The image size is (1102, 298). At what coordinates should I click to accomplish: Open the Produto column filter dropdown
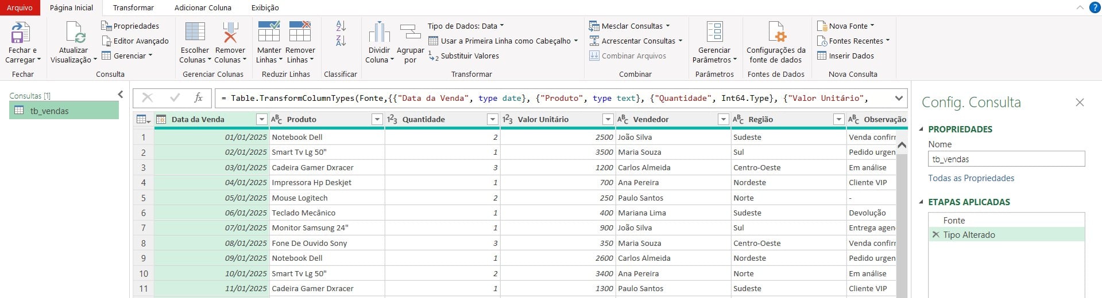[377, 119]
